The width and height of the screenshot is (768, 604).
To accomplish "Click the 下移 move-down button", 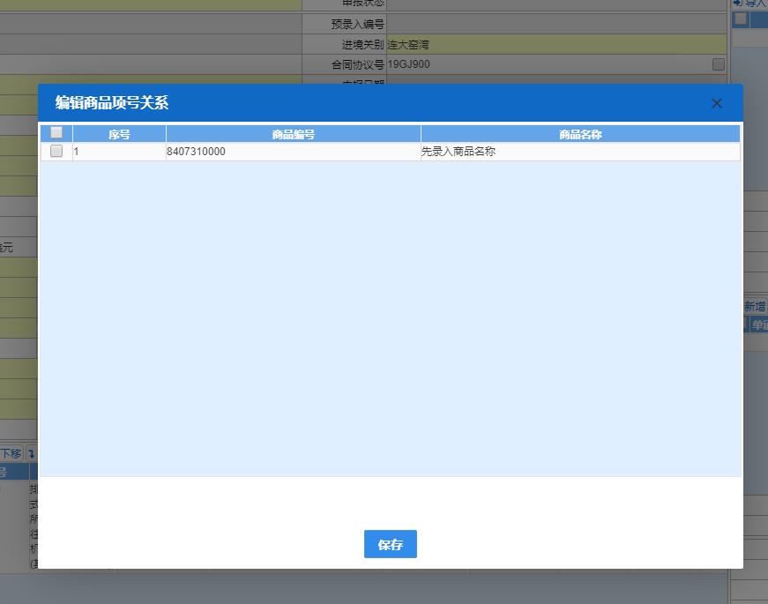I will (x=10, y=452).
